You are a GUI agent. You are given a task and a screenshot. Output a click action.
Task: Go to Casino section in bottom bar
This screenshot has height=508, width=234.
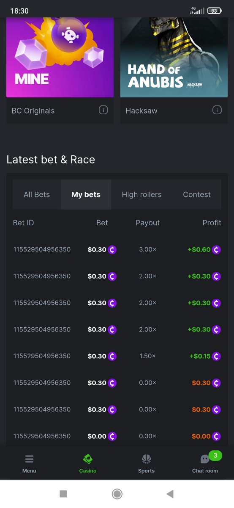click(x=88, y=464)
